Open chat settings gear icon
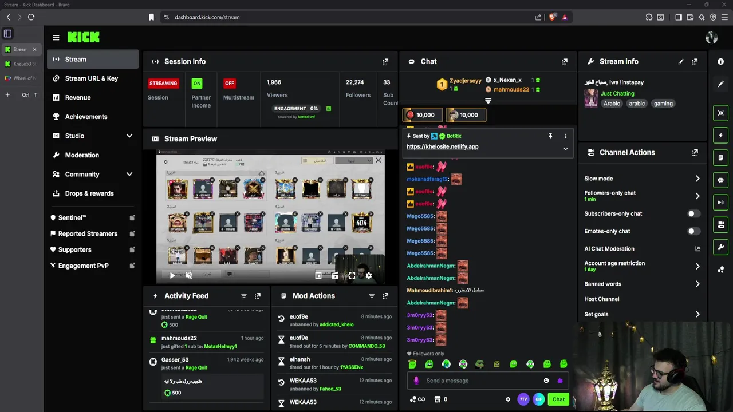733x412 pixels. coord(508,399)
